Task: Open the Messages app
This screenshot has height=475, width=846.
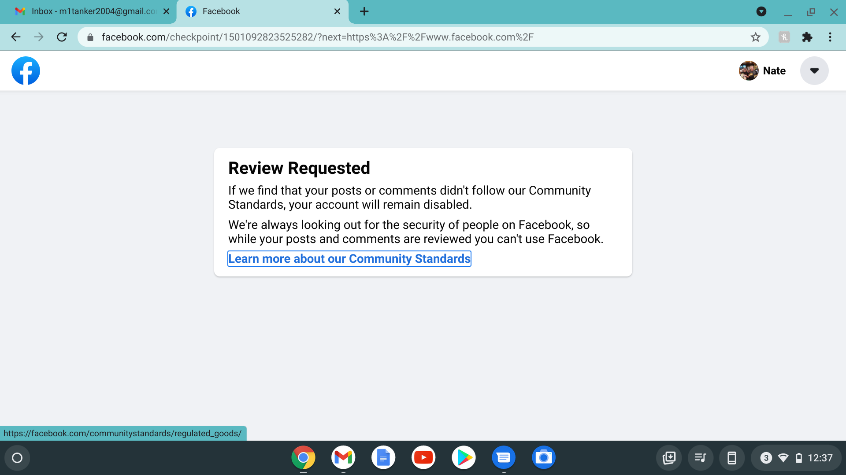Action: click(x=503, y=457)
